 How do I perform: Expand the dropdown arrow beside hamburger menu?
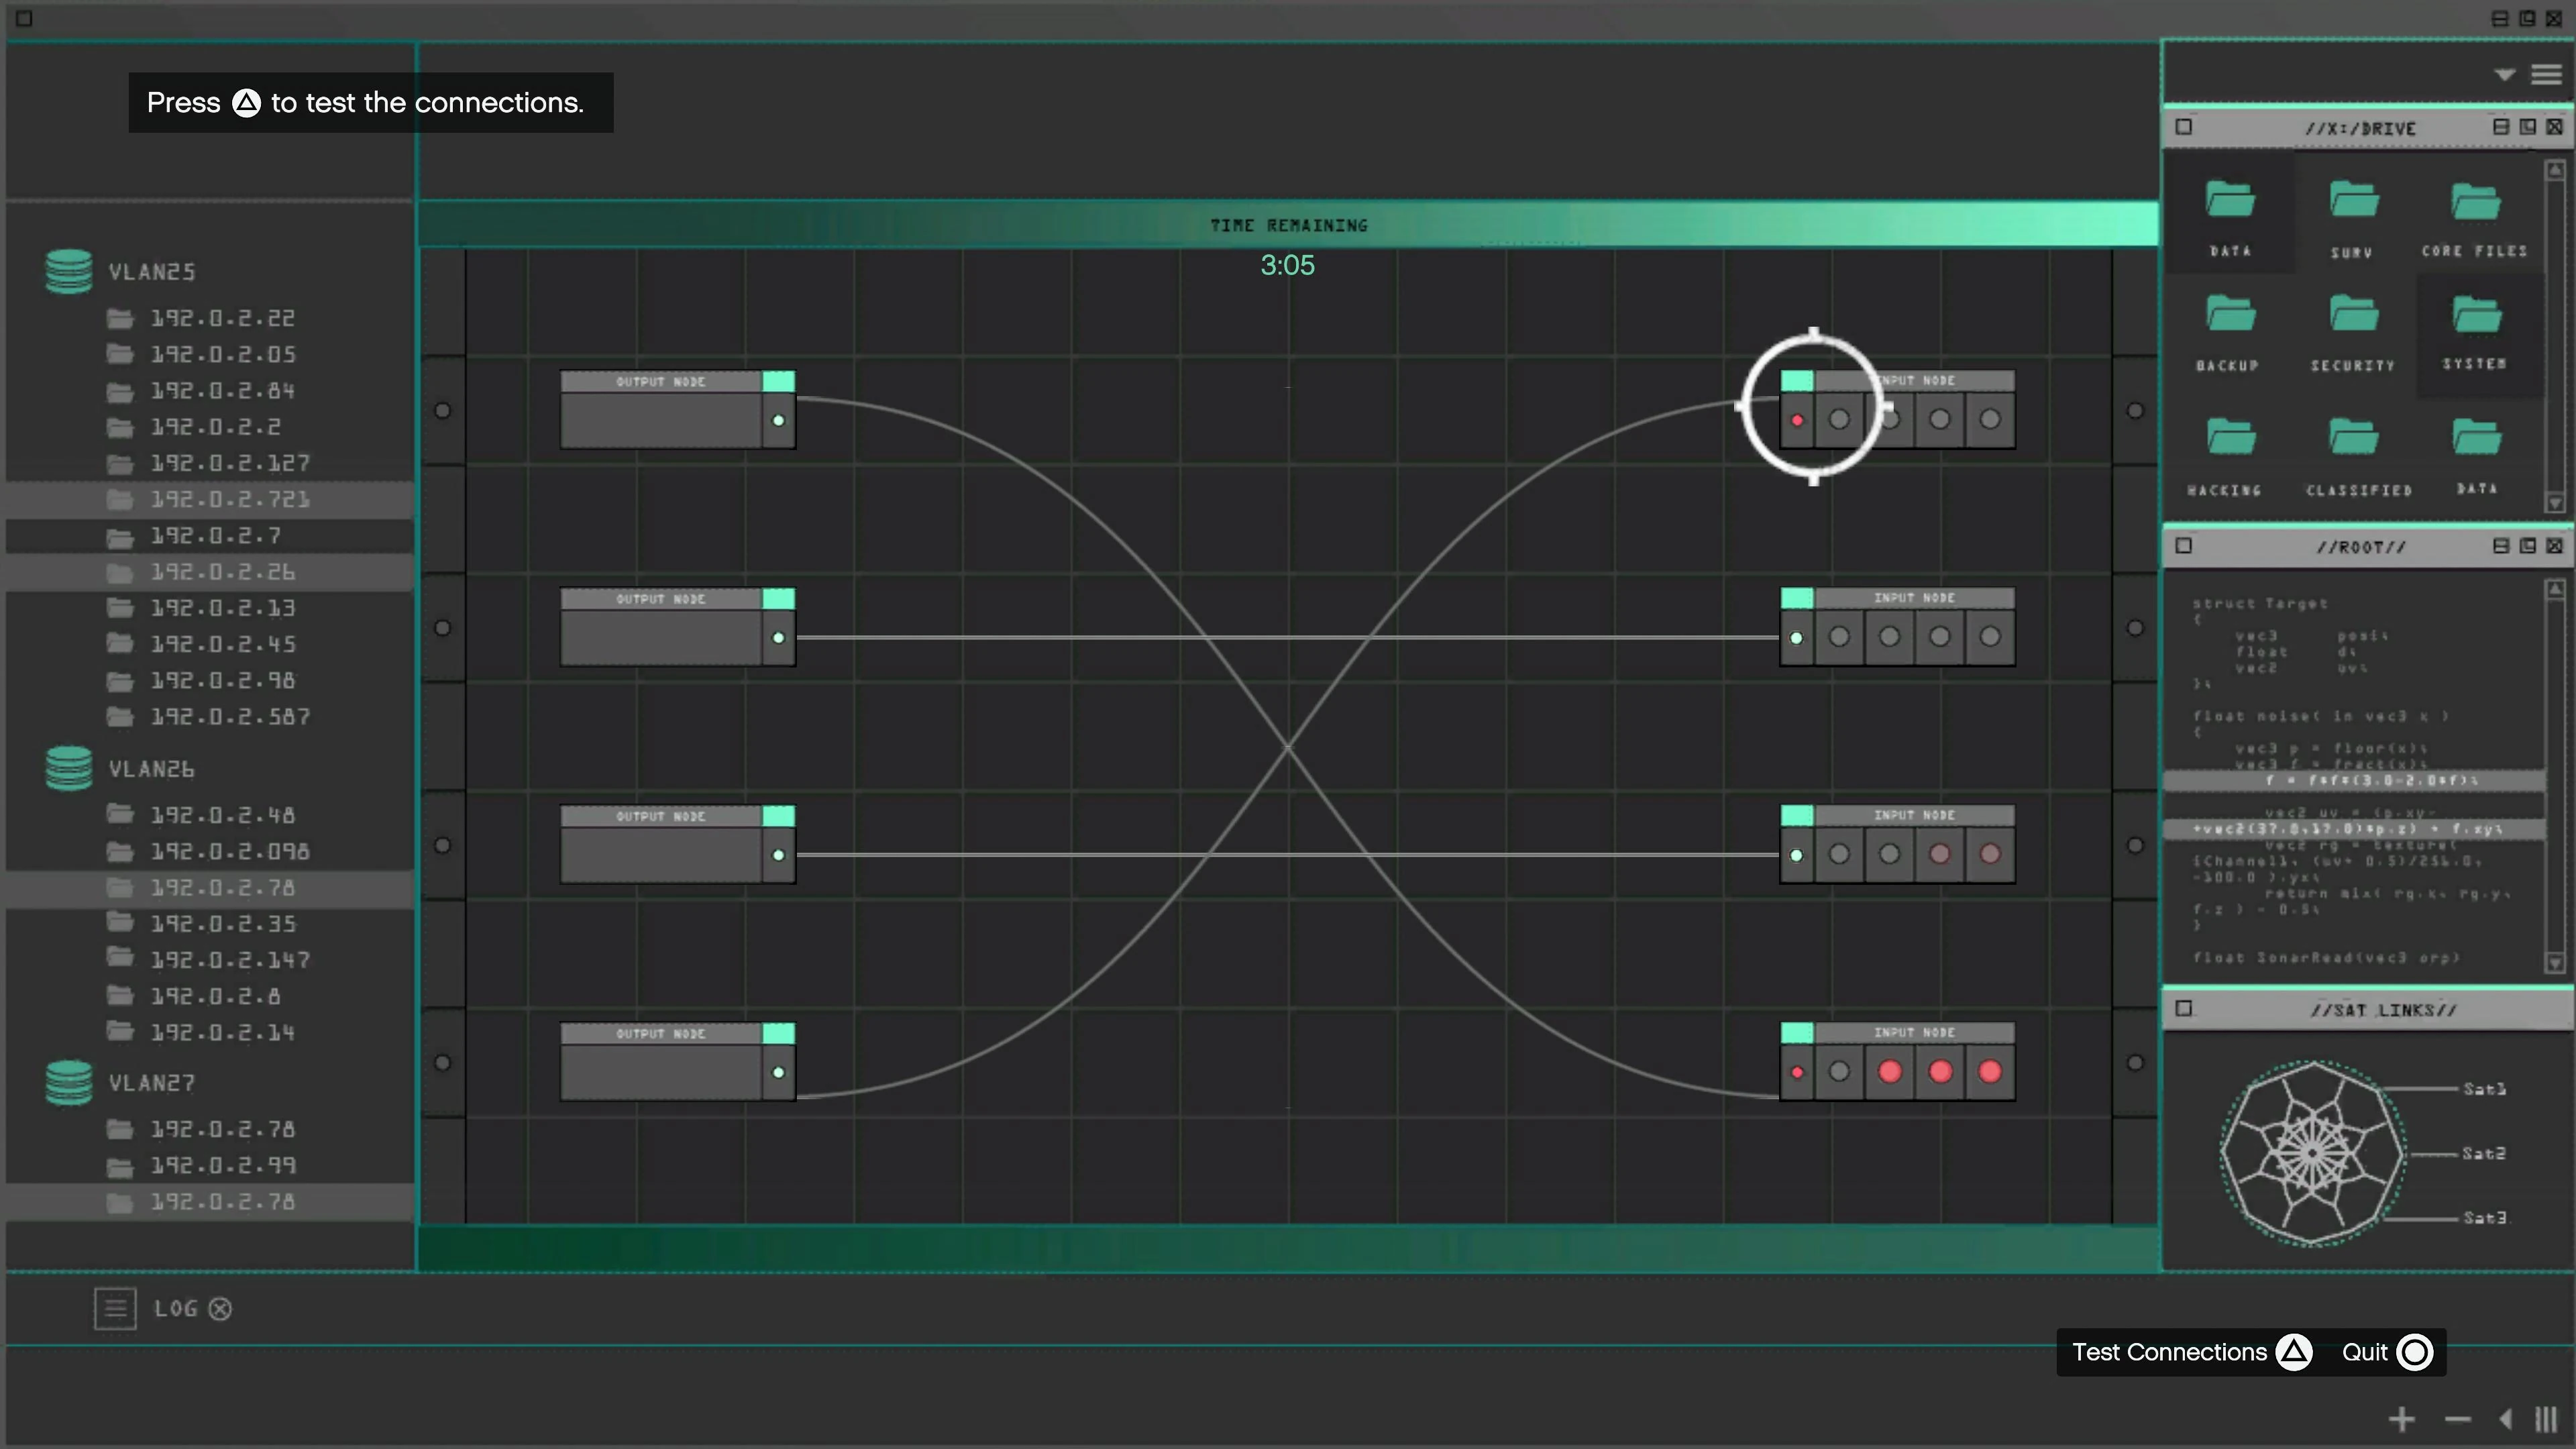[x=2504, y=75]
